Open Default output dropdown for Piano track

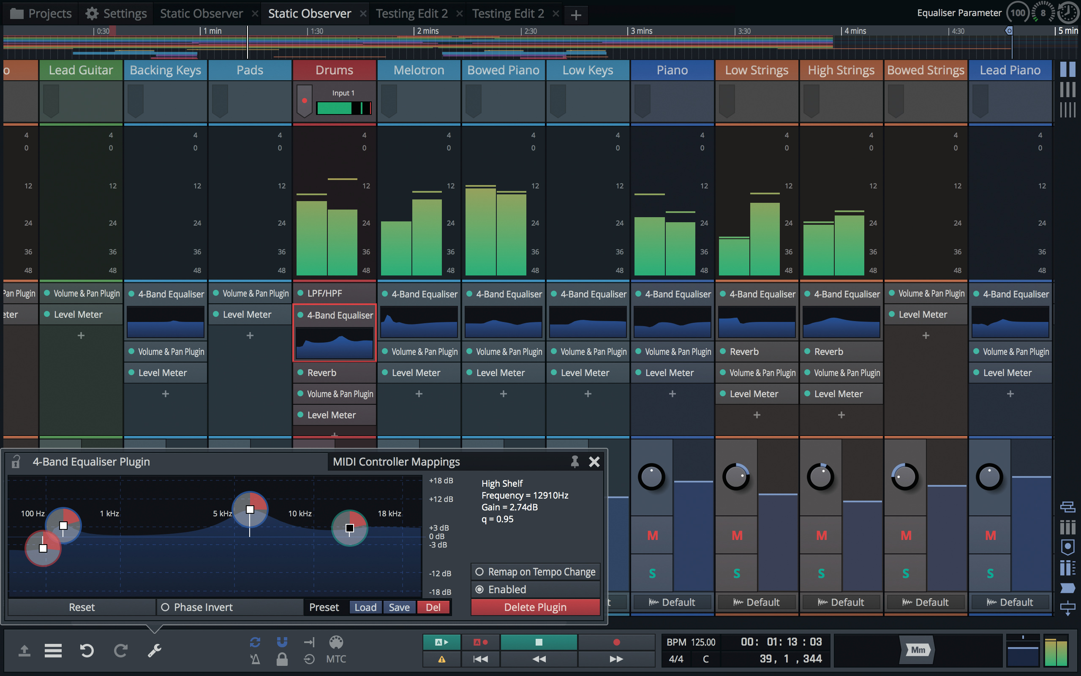[x=672, y=602]
